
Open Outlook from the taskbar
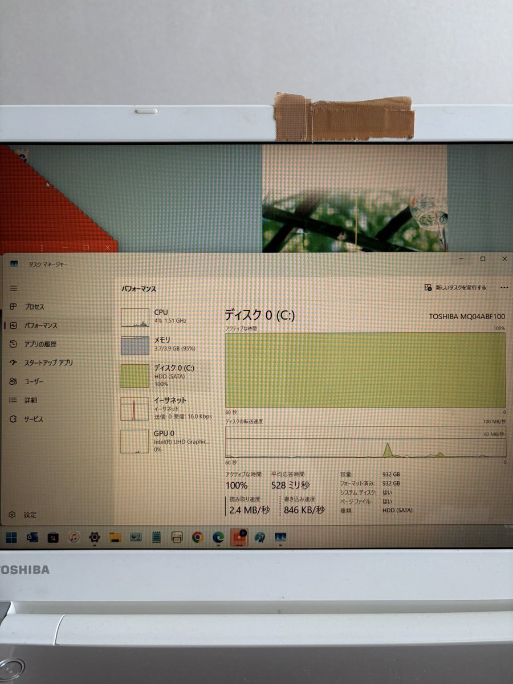coord(32,537)
